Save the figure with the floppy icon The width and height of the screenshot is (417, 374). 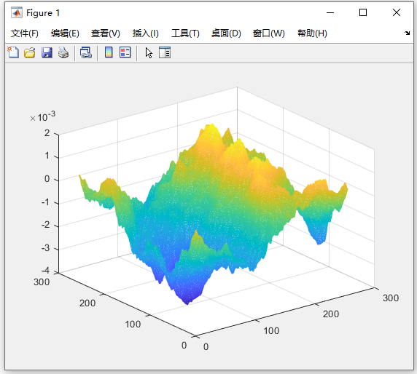(47, 52)
